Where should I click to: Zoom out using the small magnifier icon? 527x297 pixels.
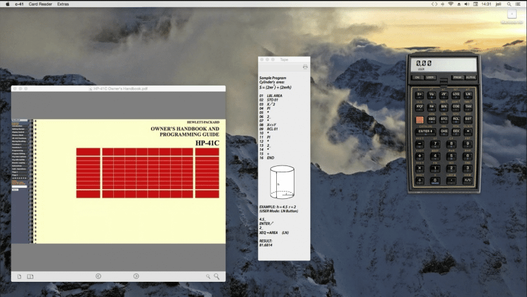point(208,276)
